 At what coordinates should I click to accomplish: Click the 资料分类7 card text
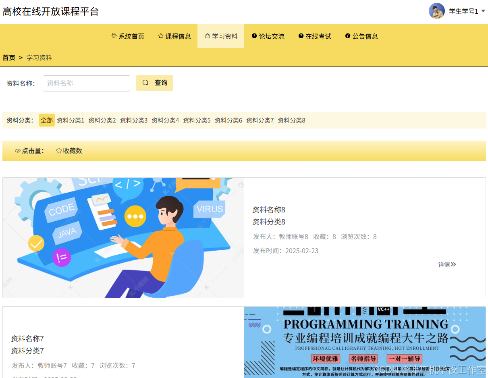27,351
